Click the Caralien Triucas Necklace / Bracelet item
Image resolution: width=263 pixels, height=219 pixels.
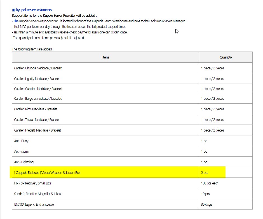pos(37,120)
